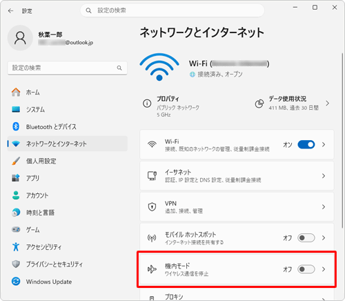The width and height of the screenshot is (345, 301).
Task: Turn off the Wi-Fi toggle
Action: [x=306, y=144]
